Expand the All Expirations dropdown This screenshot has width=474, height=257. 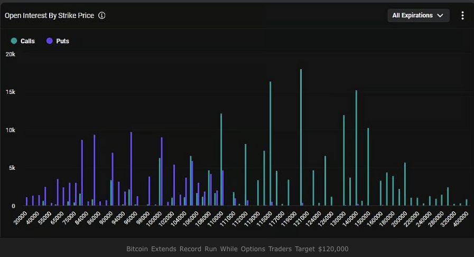[x=419, y=15]
